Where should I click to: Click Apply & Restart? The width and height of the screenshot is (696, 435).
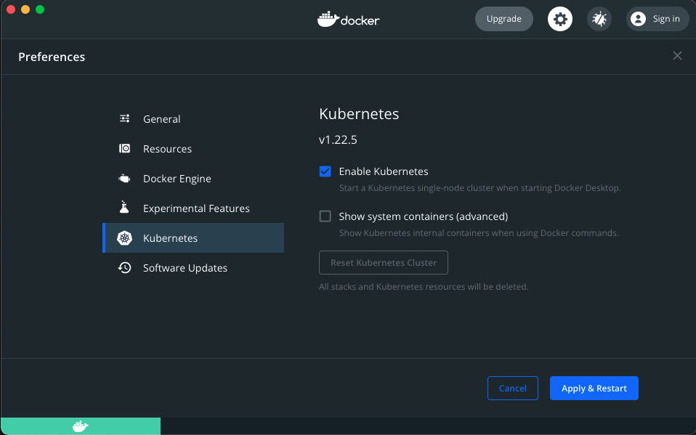click(594, 389)
